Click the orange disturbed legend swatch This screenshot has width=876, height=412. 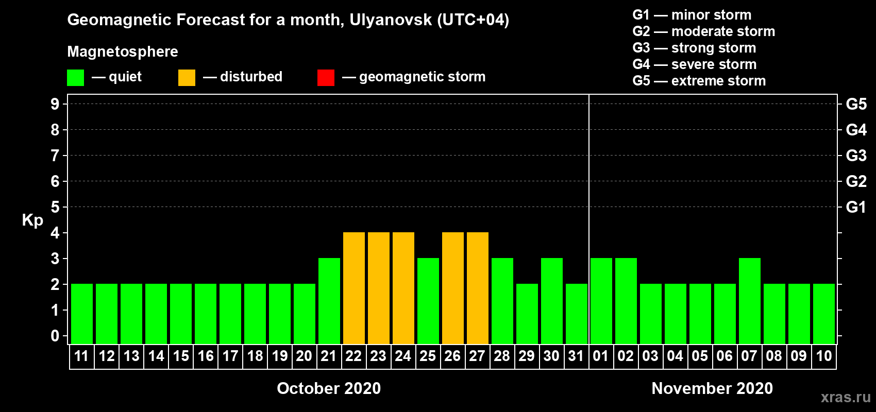click(187, 78)
